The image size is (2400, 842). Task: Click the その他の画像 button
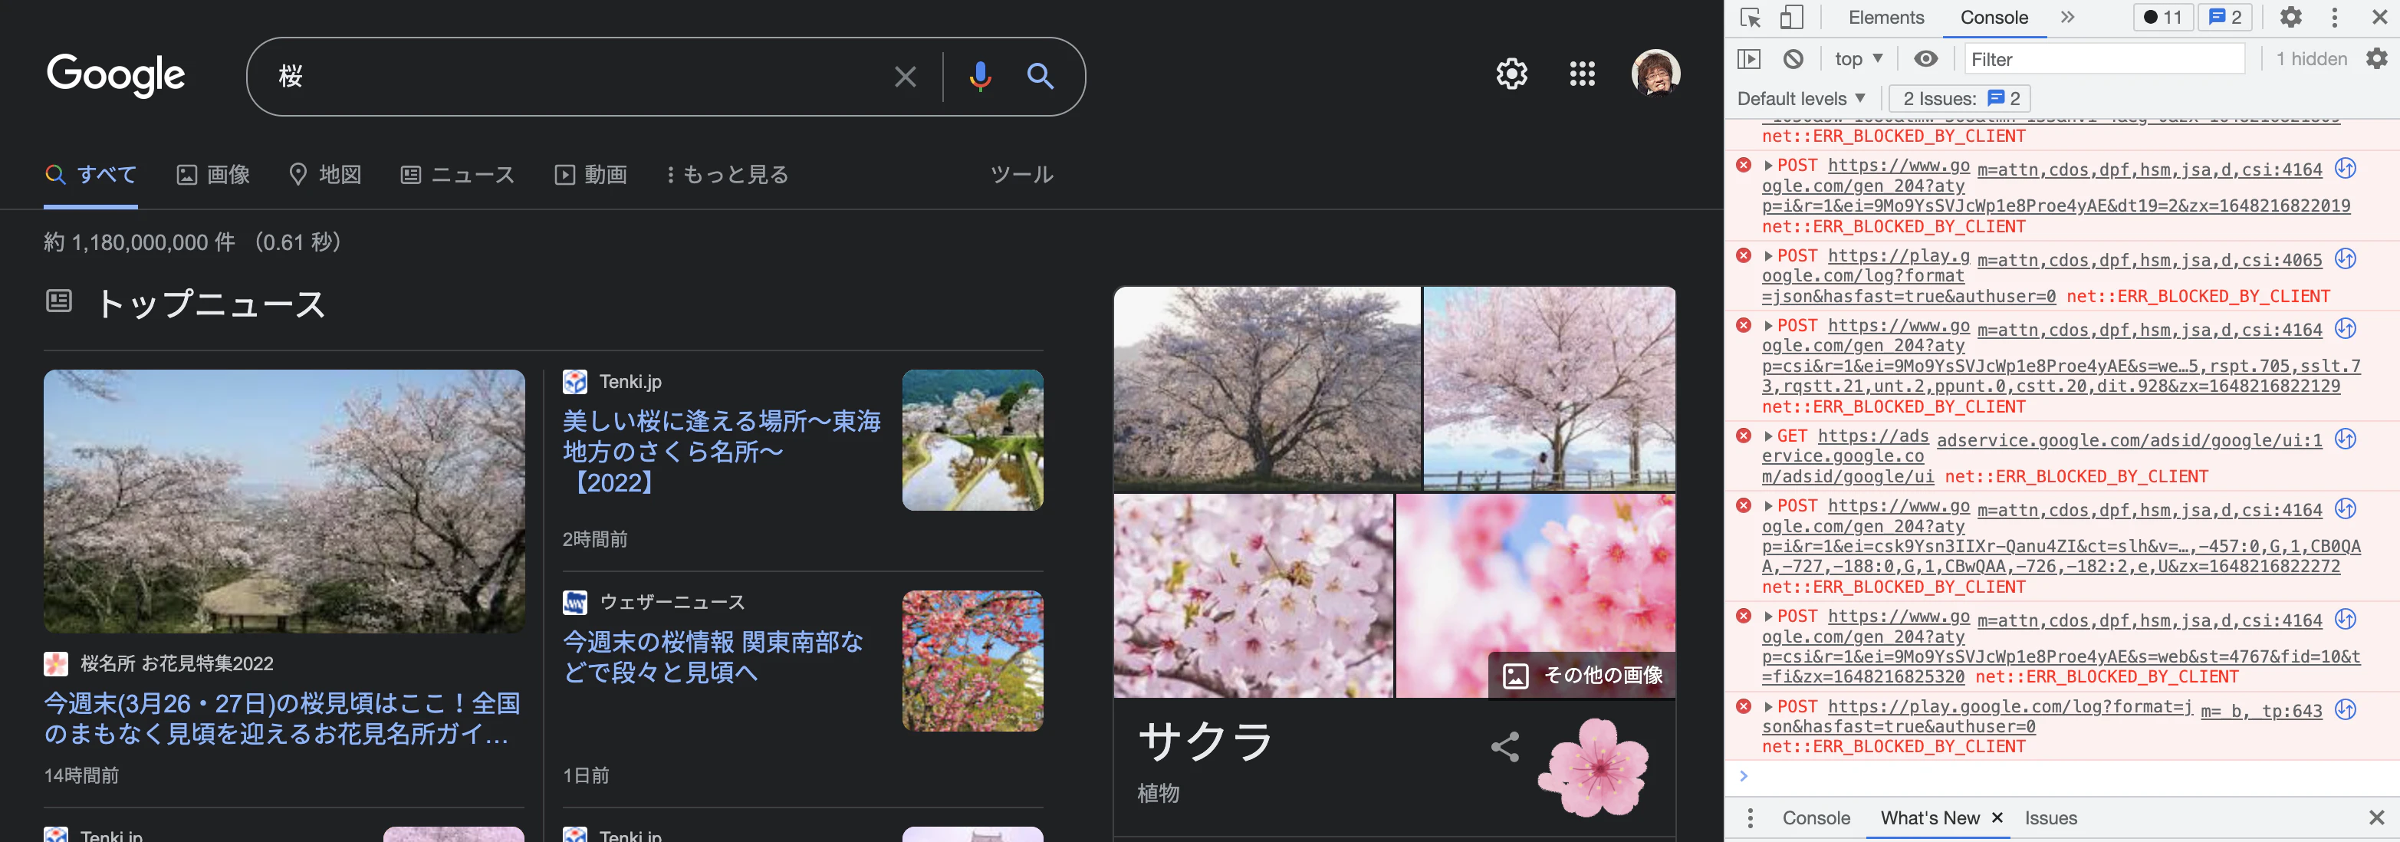(x=1582, y=676)
